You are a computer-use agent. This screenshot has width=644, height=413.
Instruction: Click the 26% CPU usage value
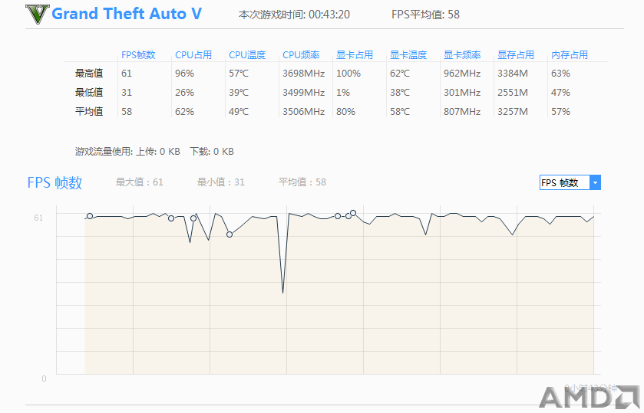[x=184, y=93]
